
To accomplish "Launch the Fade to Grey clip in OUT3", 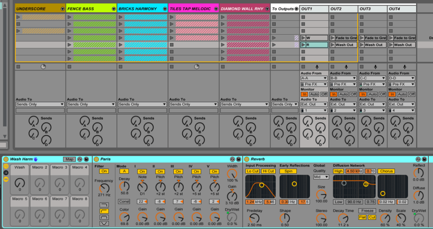I will click(x=362, y=38).
